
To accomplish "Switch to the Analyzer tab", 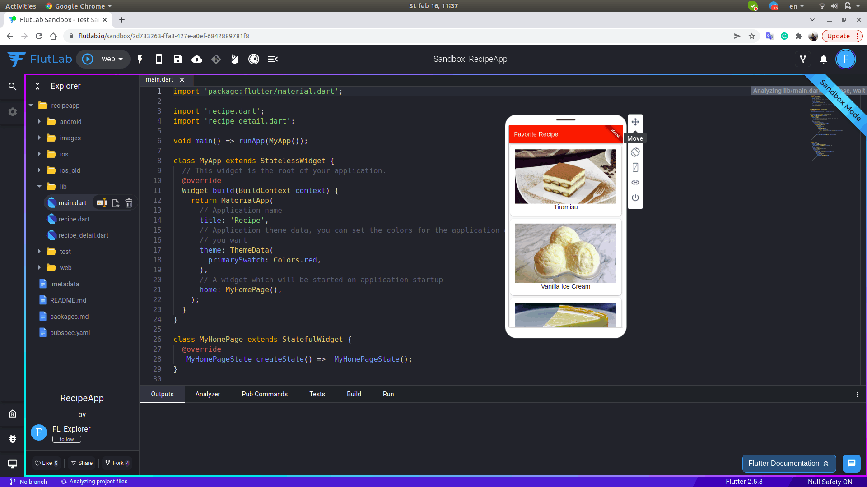I will point(207,394).
